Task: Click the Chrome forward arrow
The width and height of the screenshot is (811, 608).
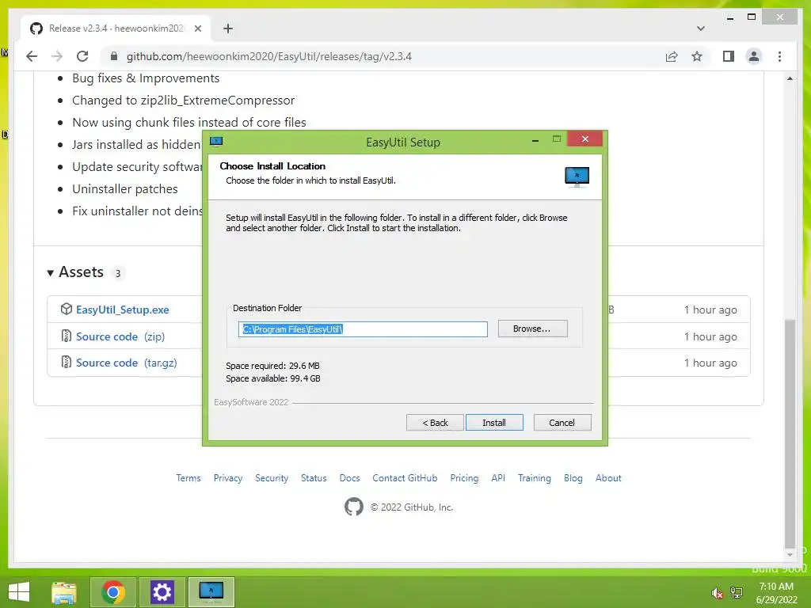Action: [57, 56]
